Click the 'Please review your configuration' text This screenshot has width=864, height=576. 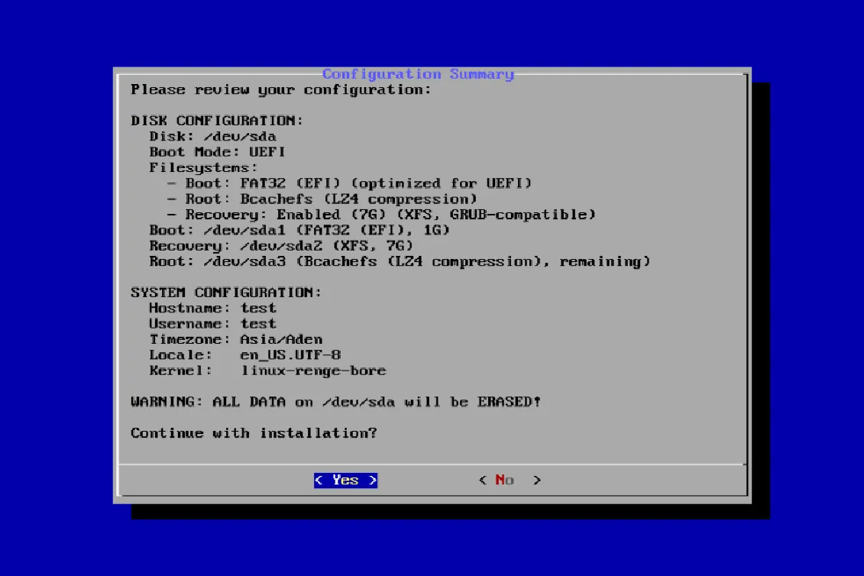280,90
